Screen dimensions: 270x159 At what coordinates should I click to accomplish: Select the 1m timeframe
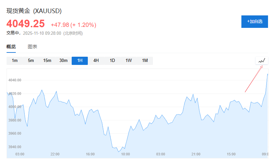15,61
